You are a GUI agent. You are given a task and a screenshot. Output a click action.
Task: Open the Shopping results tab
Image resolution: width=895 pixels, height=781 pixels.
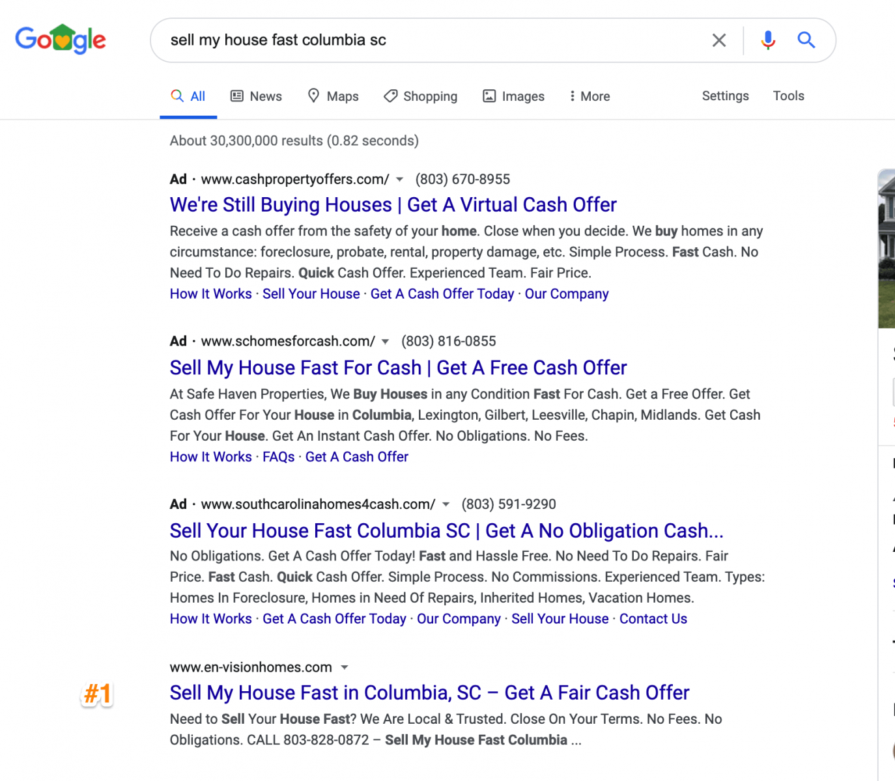(421, 96)
